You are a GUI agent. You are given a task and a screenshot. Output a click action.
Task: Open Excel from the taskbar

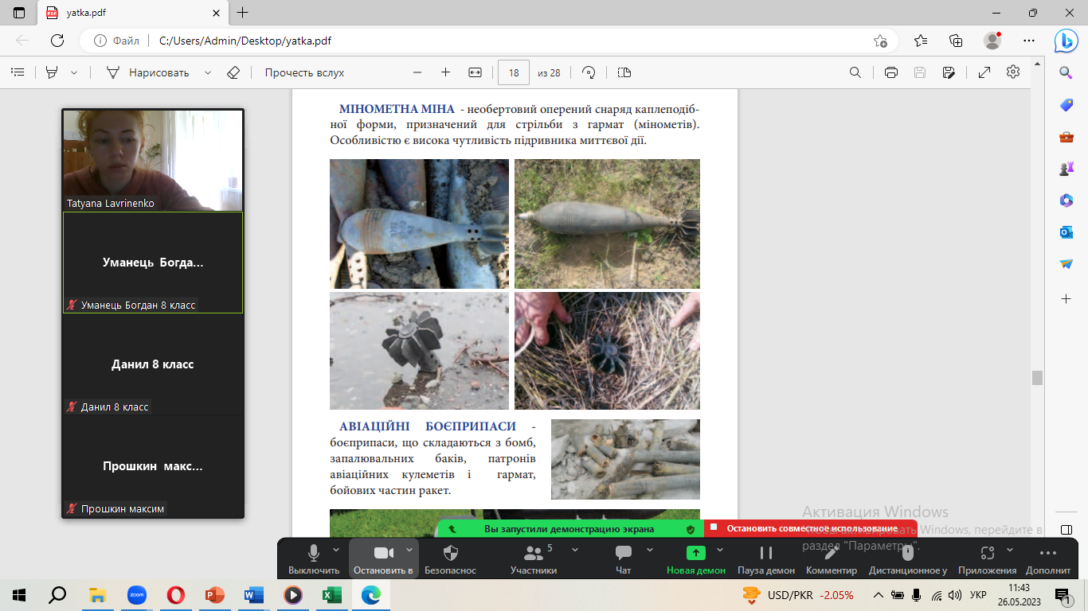[x=332, y=594]
